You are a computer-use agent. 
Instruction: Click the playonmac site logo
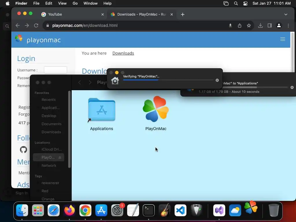coord(38,39)
